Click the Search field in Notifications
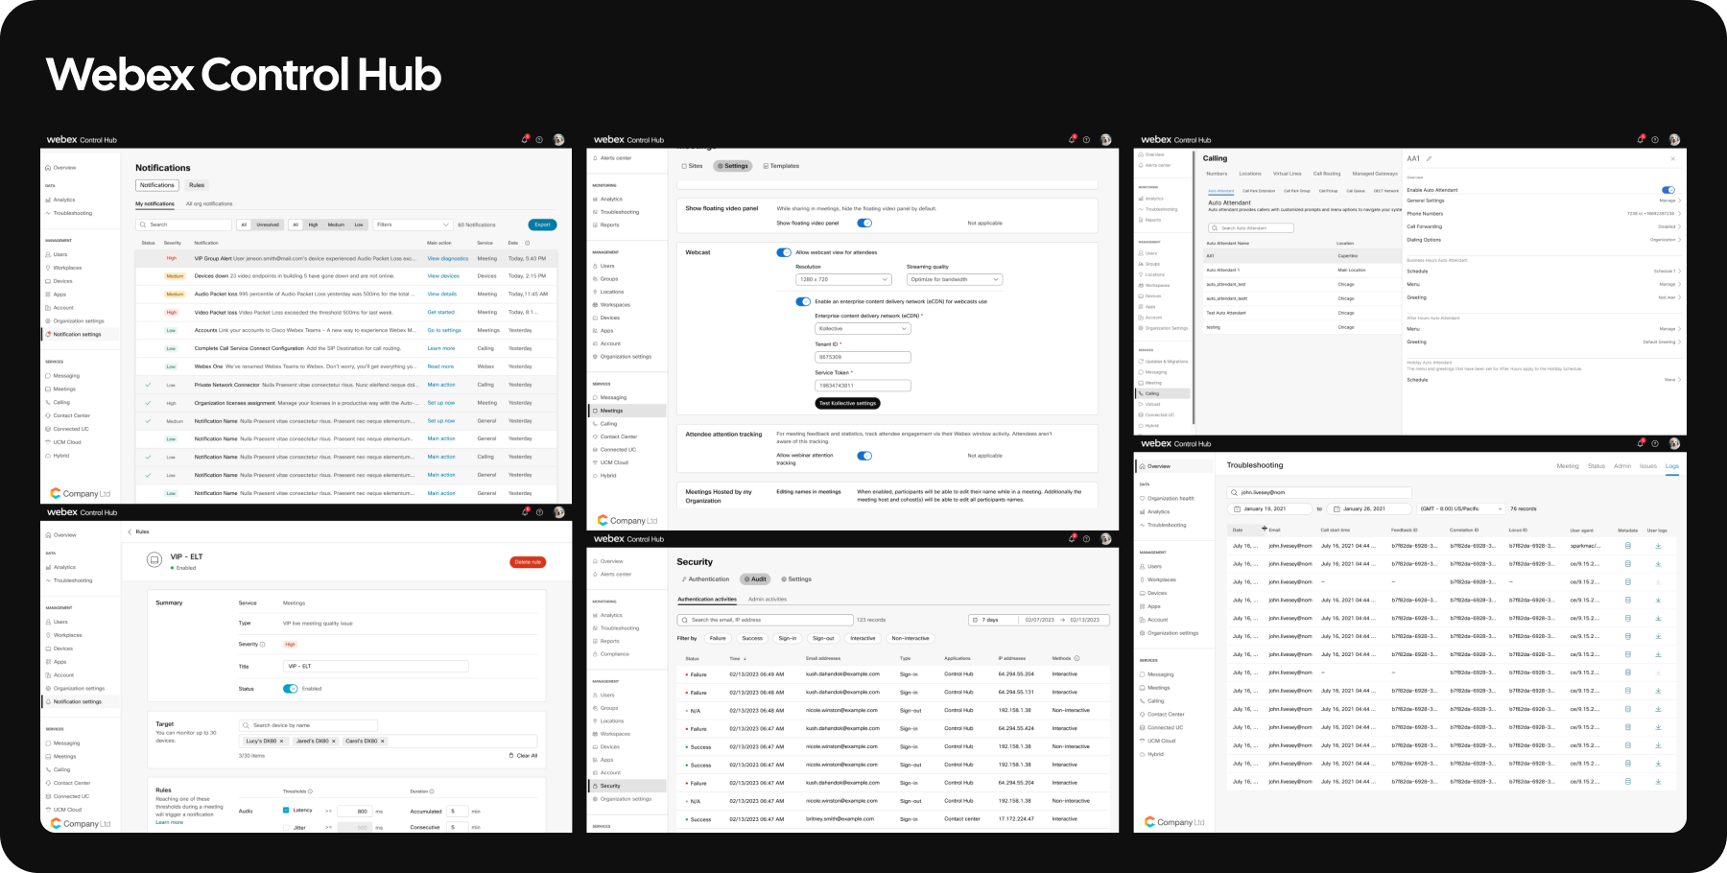Image resolution: width=1727 pixels, height=873 pixels. (x=184, y=224)
